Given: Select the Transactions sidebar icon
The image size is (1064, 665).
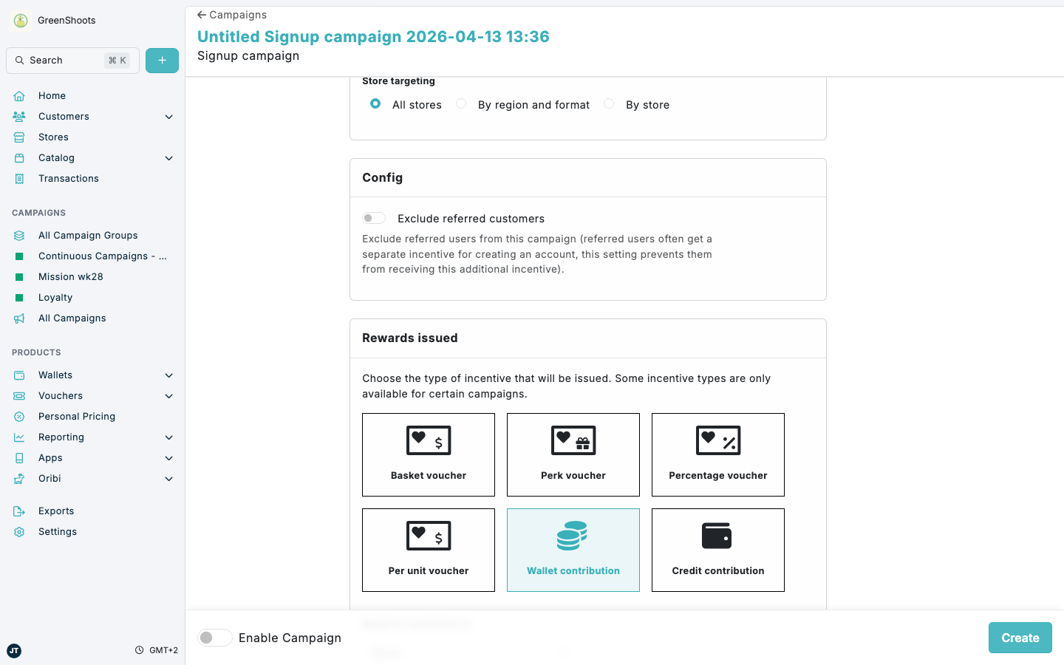Looking at the screenshot, I should tap(19, 178).
